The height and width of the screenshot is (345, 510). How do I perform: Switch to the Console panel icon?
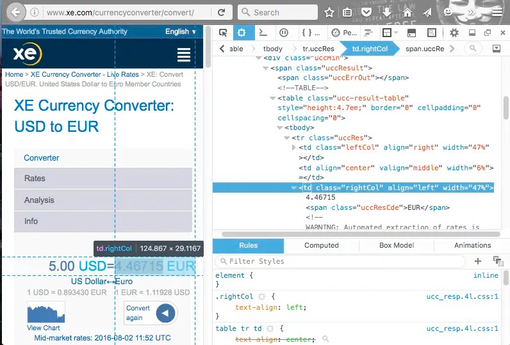[263, 33]
